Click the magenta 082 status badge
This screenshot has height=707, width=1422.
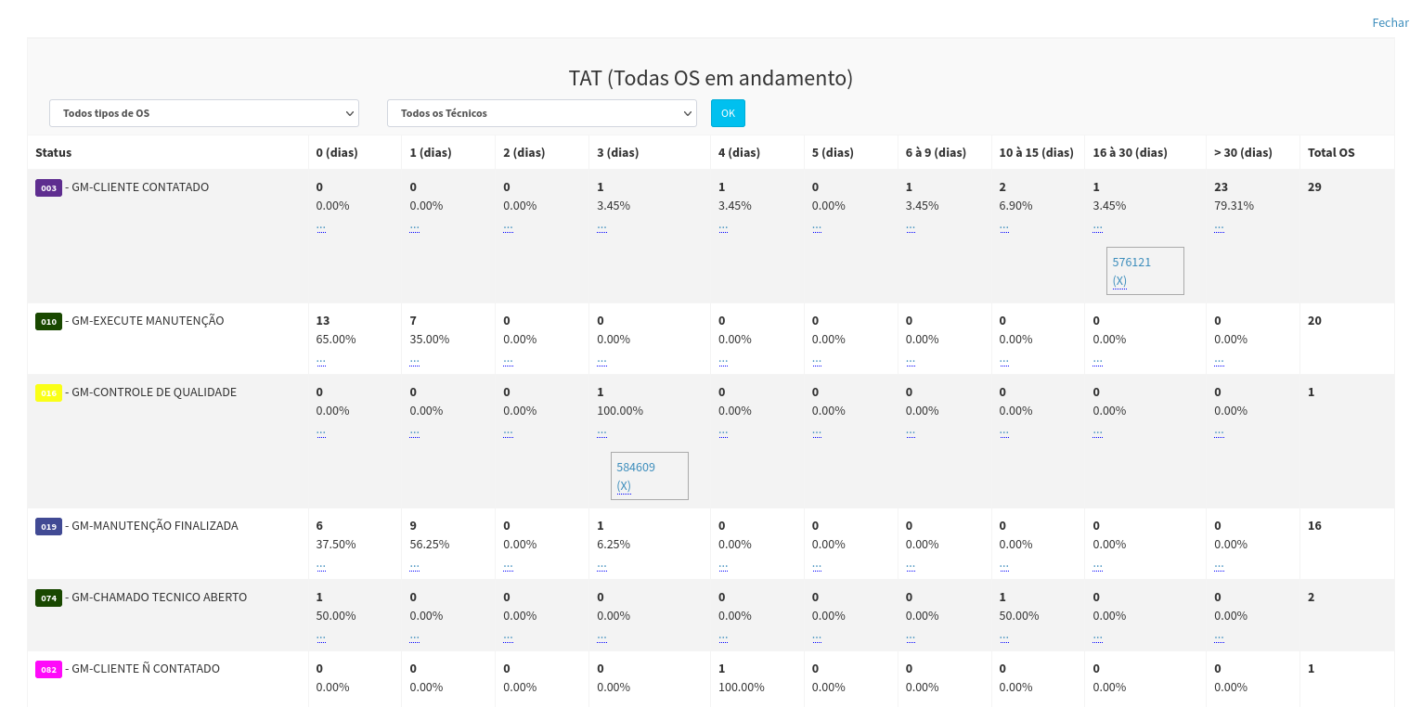[x=48, y=670]
